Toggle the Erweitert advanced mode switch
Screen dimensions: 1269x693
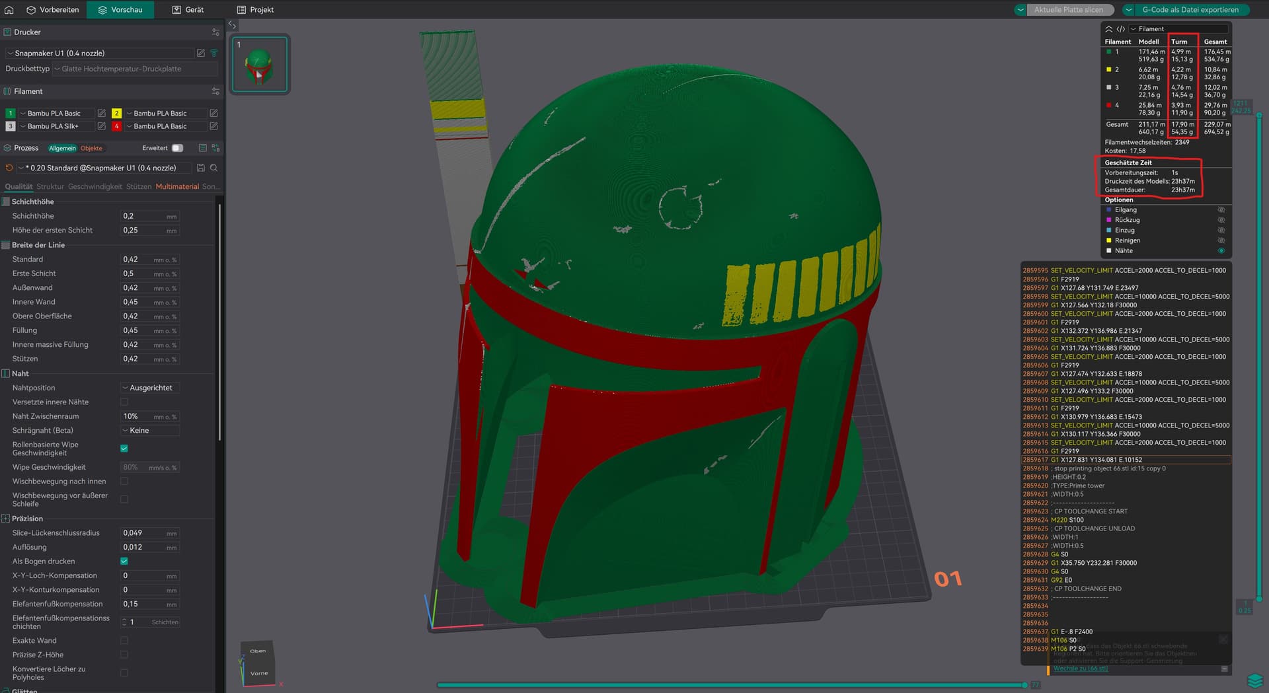tap(177, 148)
